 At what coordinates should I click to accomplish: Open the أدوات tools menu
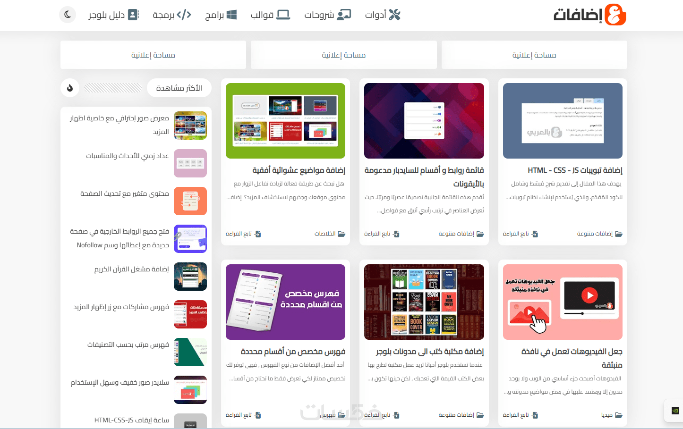coord(383,15)
